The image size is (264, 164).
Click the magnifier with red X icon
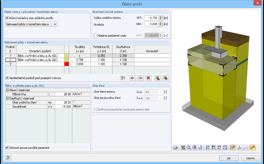point(195,148)
